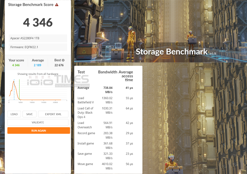Viewport: 247px width, 174px height.
Task: Click the 41 µs average access time
Action: [x=129, y=88]
